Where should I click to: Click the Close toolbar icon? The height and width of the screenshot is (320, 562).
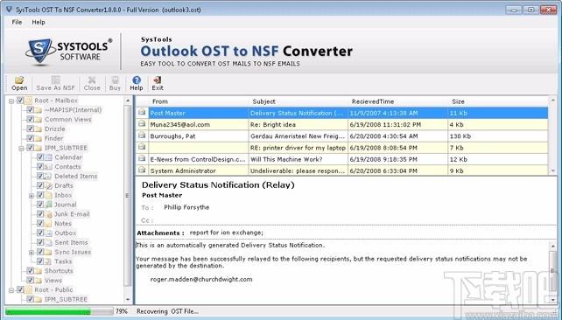pos(92,80)
